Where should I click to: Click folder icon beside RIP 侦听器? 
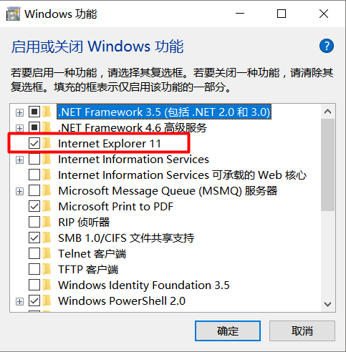pyautogui.click(x=47, y=222)
